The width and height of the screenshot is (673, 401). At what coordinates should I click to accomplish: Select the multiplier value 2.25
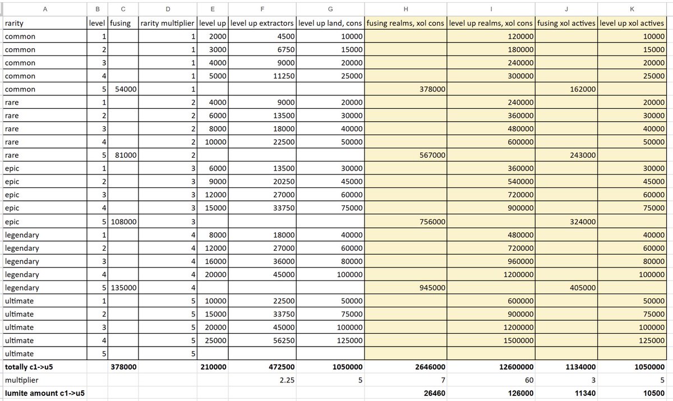[x=262, y=380]
